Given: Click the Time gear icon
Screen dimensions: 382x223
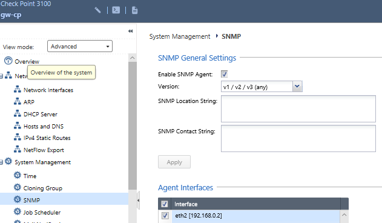Looking at the screenshot, I should (x=18, y=175).
